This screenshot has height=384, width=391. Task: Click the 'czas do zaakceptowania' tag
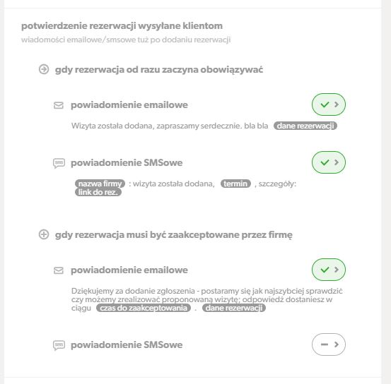coord(144,308)
